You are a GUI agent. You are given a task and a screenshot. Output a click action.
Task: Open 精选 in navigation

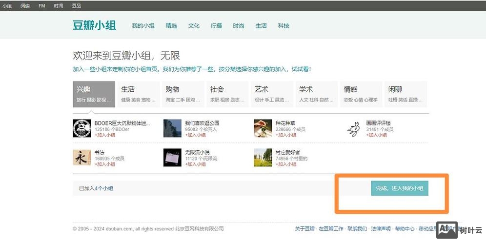171,26
